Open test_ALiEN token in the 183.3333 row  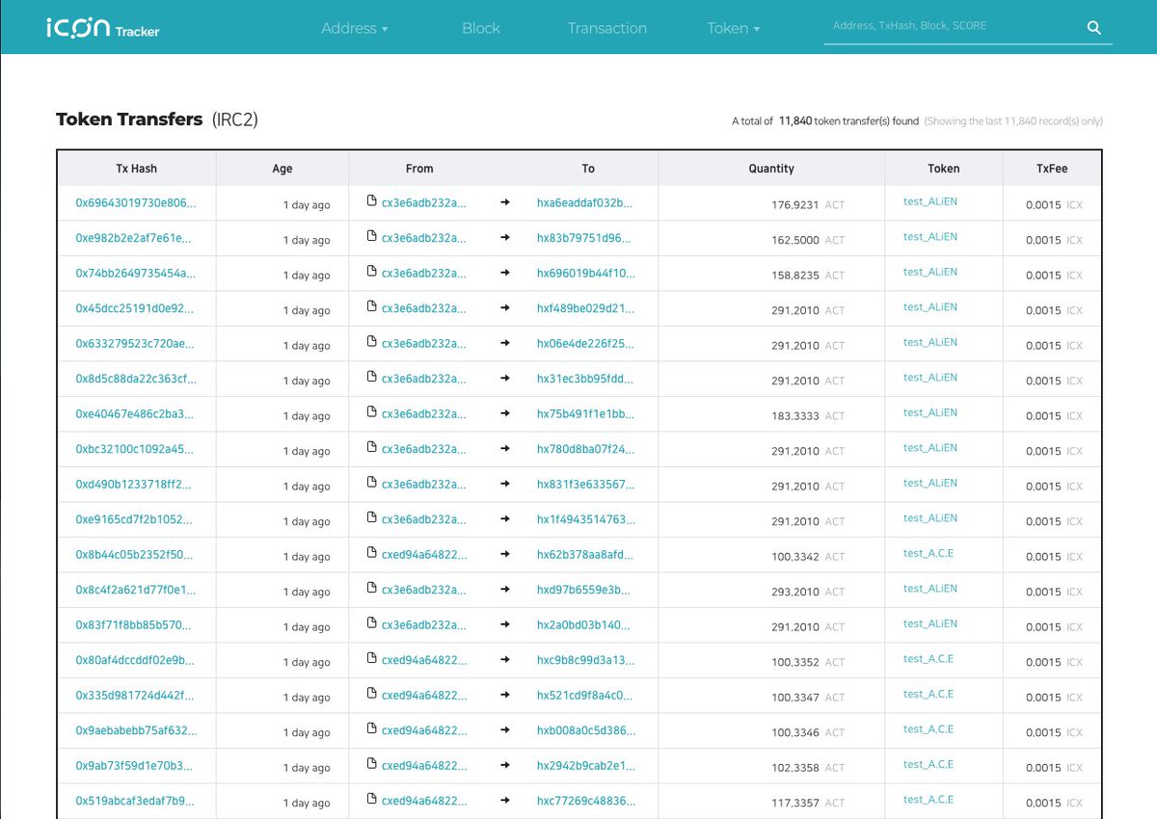(930, 413)
